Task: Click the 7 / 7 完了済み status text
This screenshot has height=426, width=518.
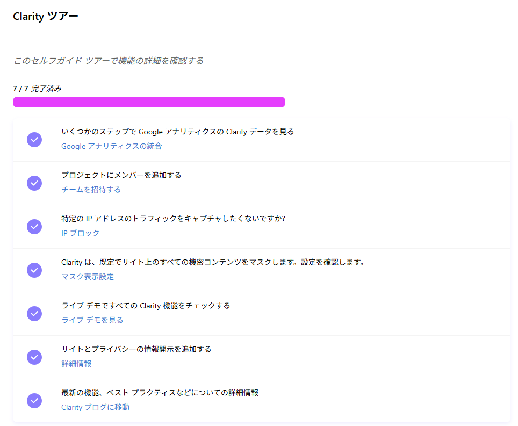Action: point(37,89)
